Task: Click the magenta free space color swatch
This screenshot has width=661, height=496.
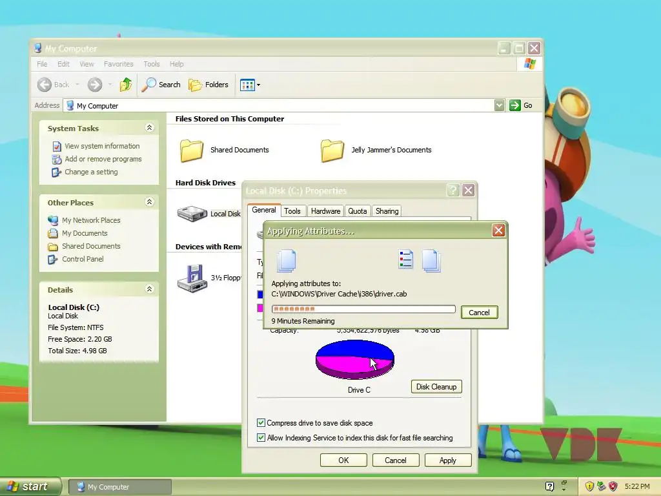Action: [260, 308]
